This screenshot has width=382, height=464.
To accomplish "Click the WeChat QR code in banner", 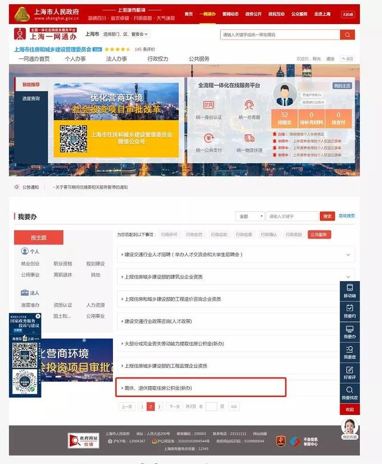I will coord(73,139).
